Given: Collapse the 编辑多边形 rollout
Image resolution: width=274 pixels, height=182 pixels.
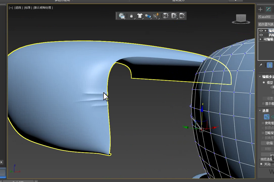Looking at the screenshot, I should click(260, 77).
